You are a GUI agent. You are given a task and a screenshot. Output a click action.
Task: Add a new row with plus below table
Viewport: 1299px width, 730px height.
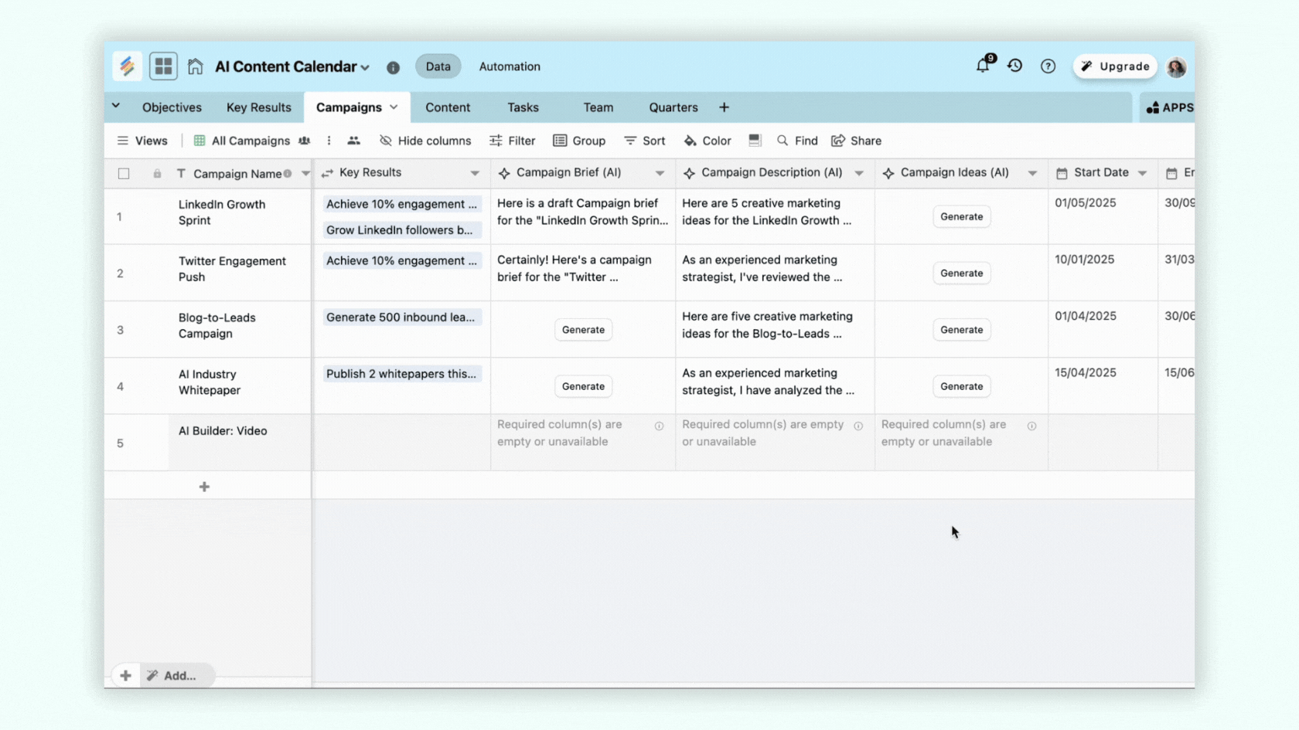[204, 487]
